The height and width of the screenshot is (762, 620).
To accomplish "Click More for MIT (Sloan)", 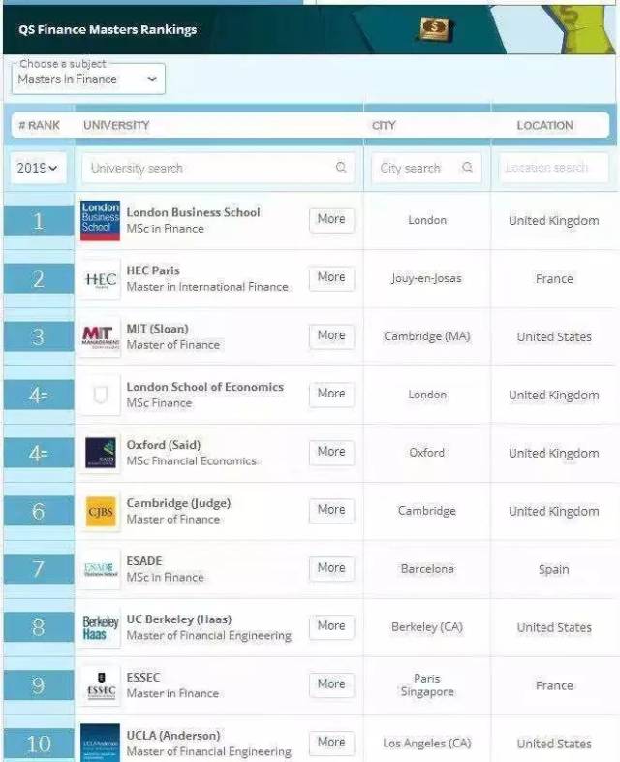I will (x=331, y=335).
